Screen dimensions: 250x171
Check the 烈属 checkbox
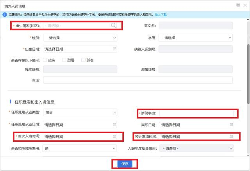pyautogui.click(x=64, y=60)
